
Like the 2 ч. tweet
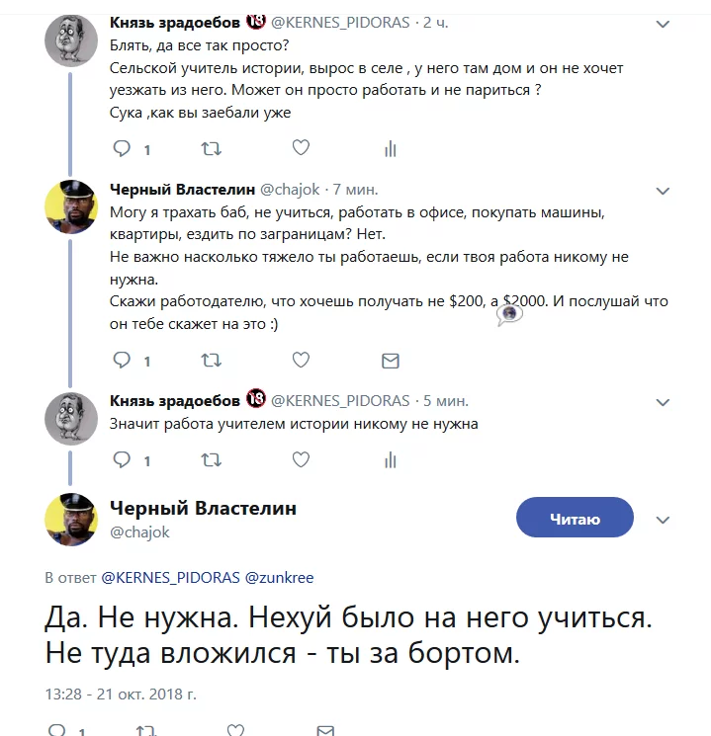pyautogui.click(x=301, y=148)
